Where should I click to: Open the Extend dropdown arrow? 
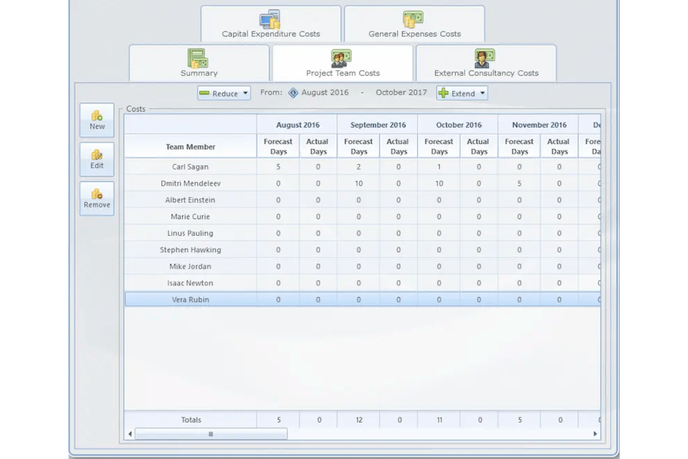click(x=483, y=93)
